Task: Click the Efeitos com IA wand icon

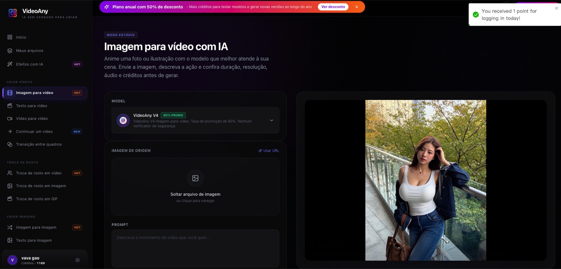Action: coord(10,64)
